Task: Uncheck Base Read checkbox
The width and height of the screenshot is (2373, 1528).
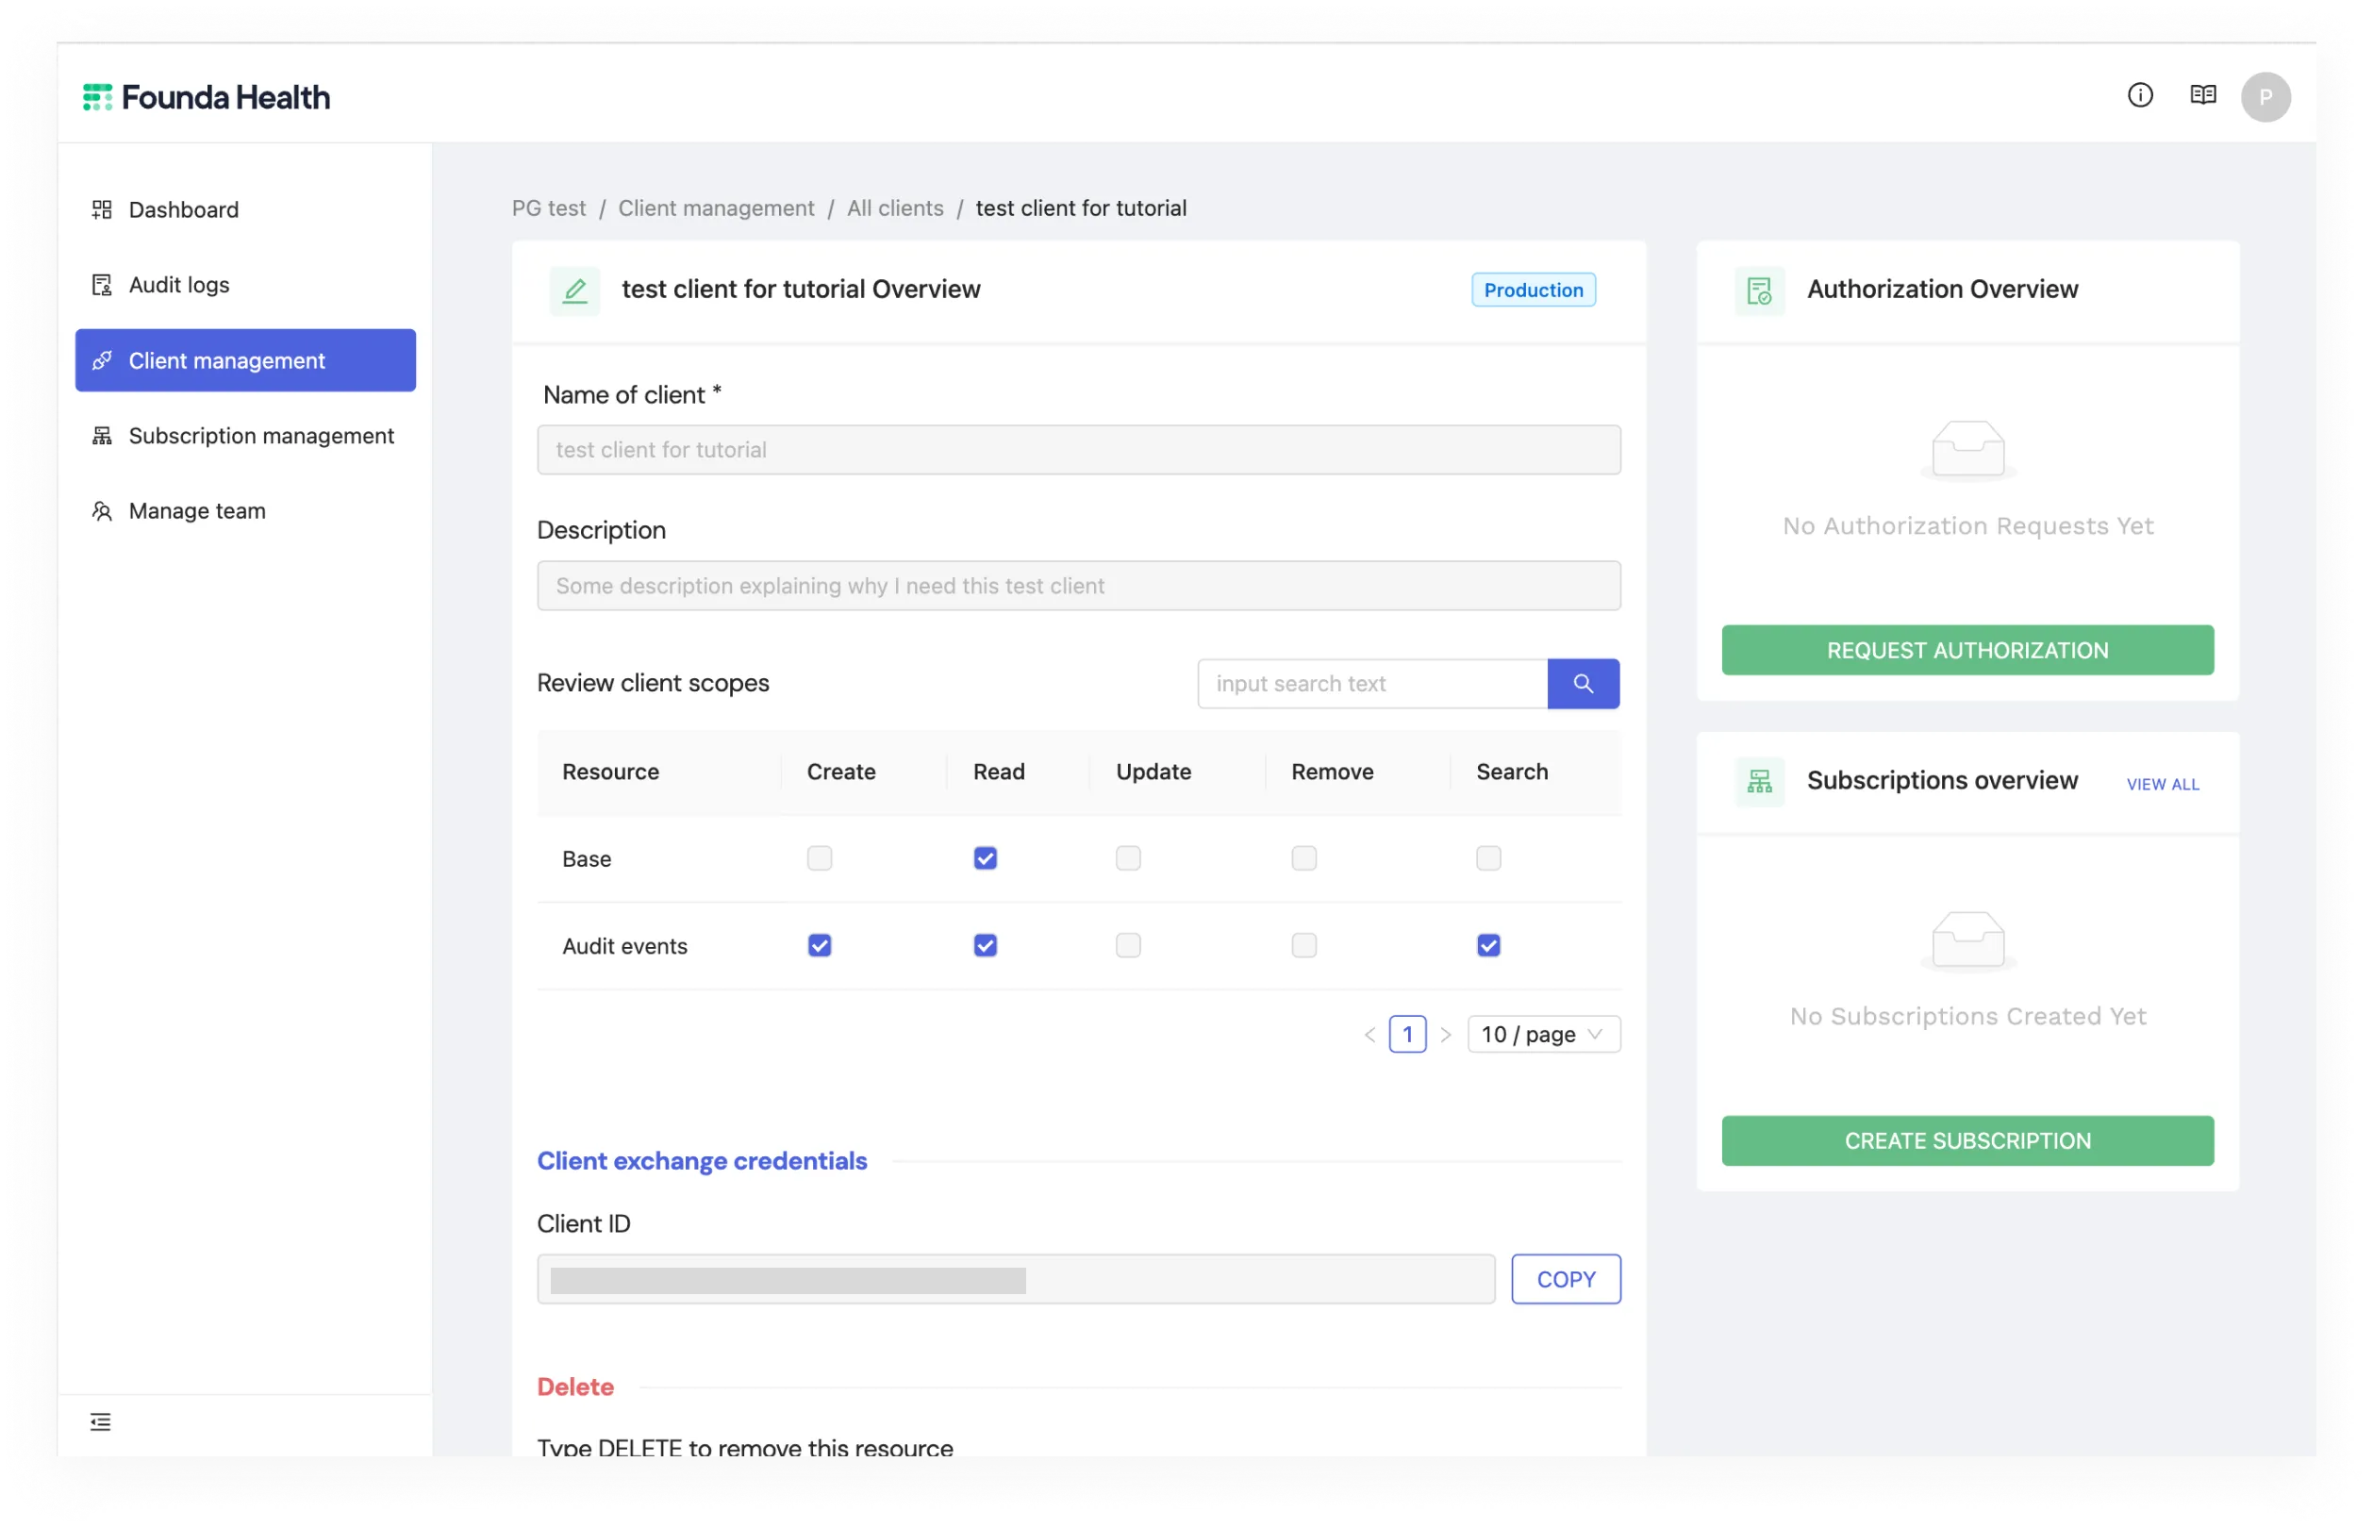Action: pos(984,858)
